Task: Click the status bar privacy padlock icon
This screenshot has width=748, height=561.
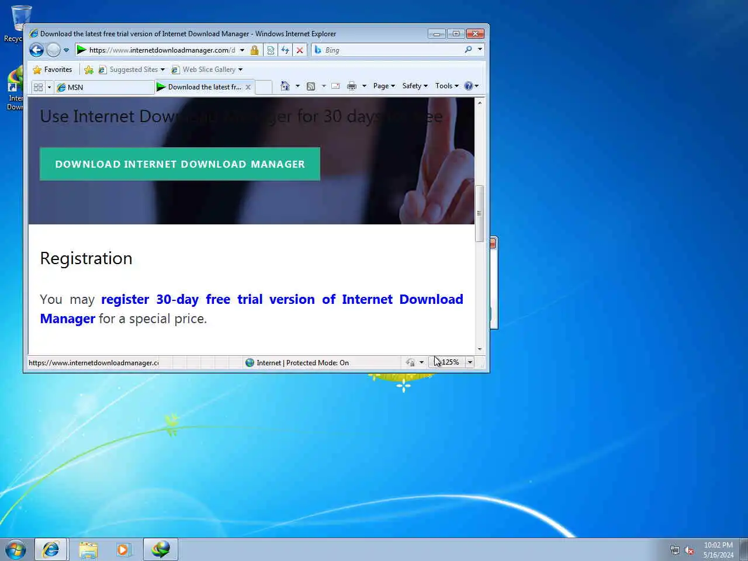Action: (x=410, y=362)
